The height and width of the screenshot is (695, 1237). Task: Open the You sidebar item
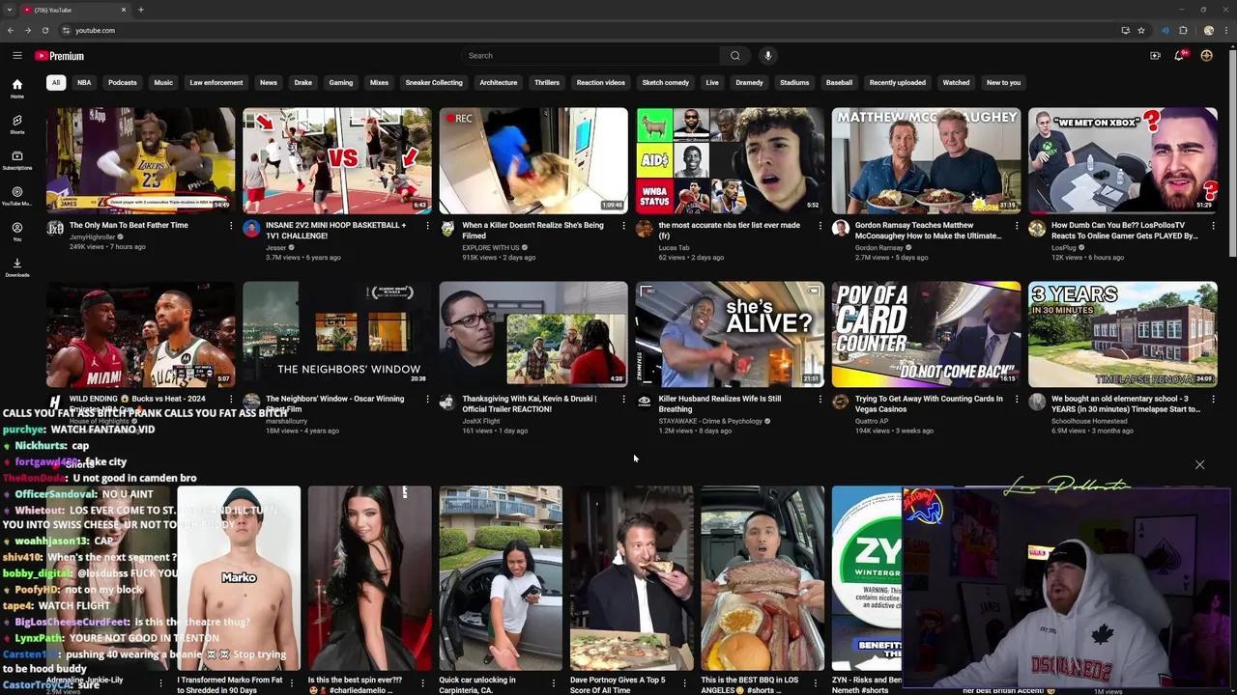[16, 232]
